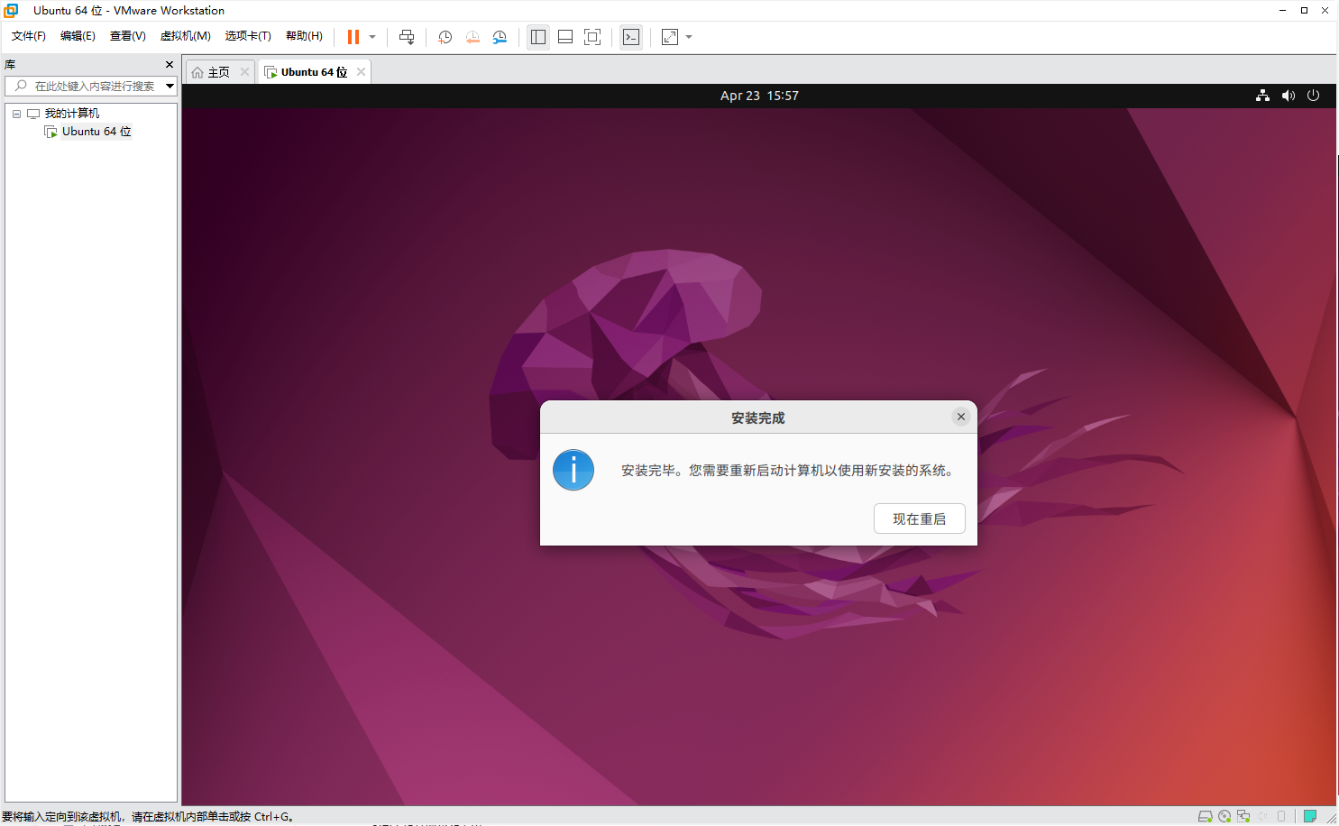1339x826 pixels.
Task: Take a snapshot of the virtual machine
Action: (445, 37)
